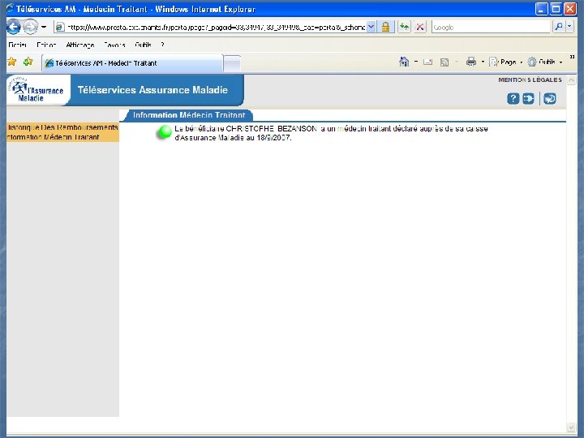584x438 pixels.
Task: Click the l'Assurance Maladie logo
Action: pyautogui.click(x=36, y=90)
